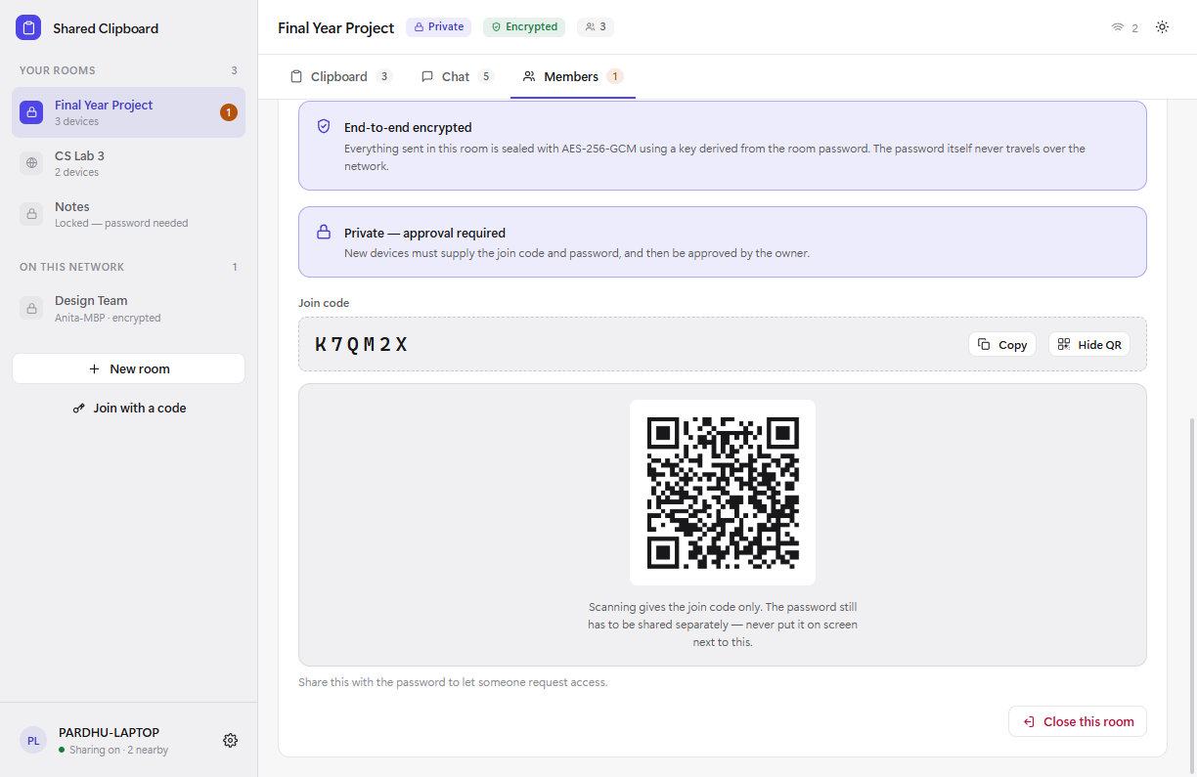Screen dimensions: 1197x777
Task: Click the PL avatar circle
Action: click(x=33, y=741)
